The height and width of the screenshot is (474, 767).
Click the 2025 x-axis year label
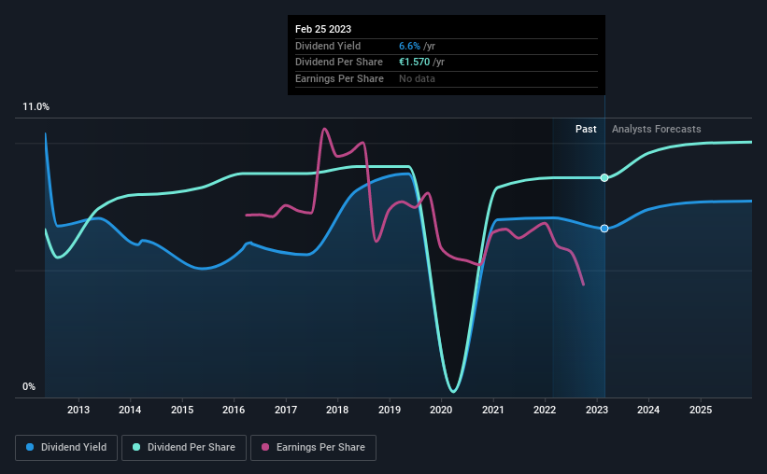(701, 410)
